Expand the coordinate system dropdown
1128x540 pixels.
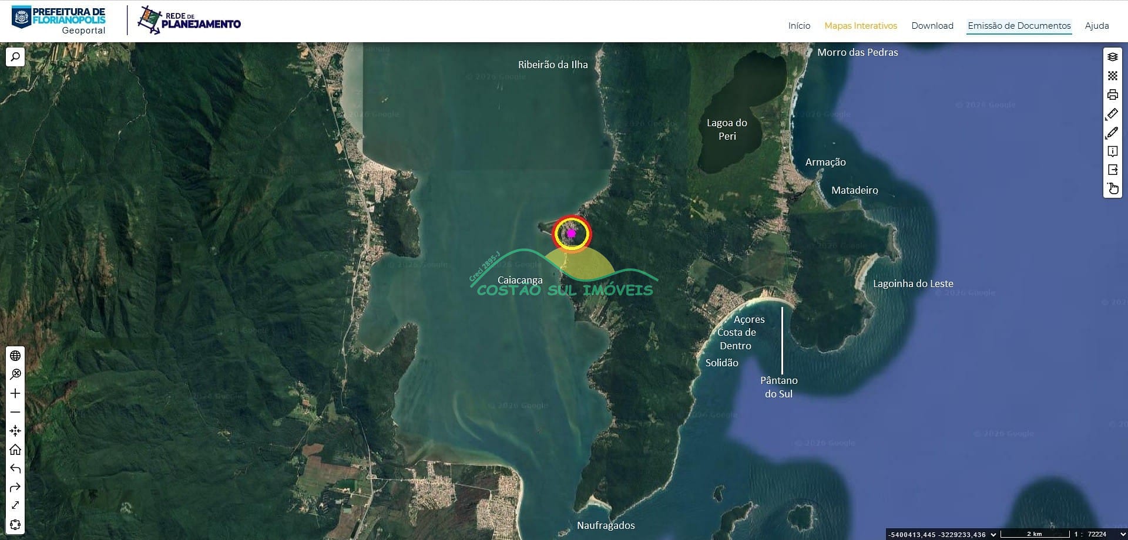(x=993, y=534)
